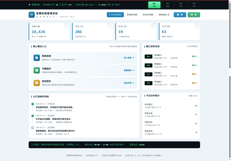Screen dimensions: 231x161
Task: Click the 借阅授权 module title
Action: click(46, 81)
